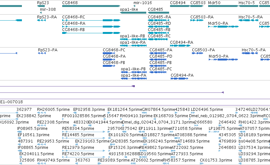Click the CG8485-RD transcript label
Viewport: 270px width, 165px height.
(159, 23)
